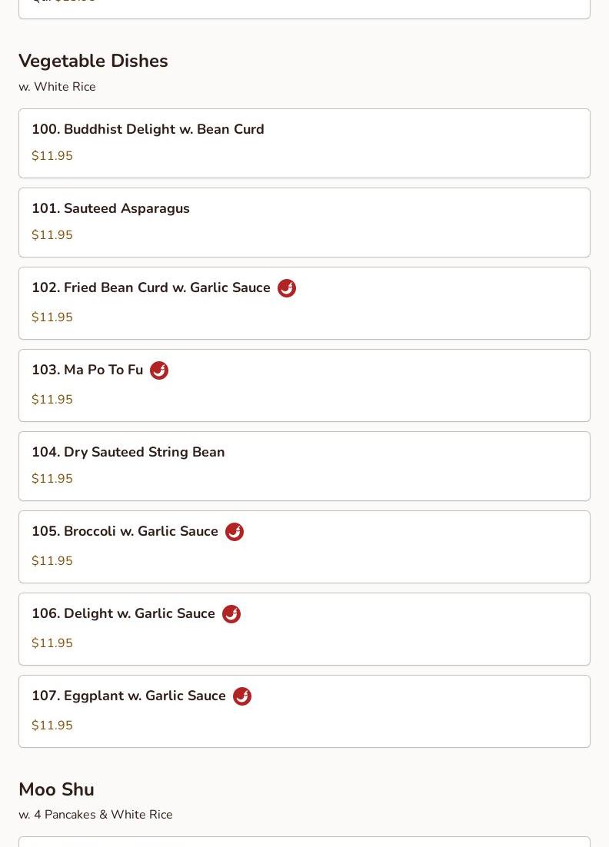609x847 pixels.
Task: Click price of Dry Sauteed String Bean
Action: (x=52, y=479)
